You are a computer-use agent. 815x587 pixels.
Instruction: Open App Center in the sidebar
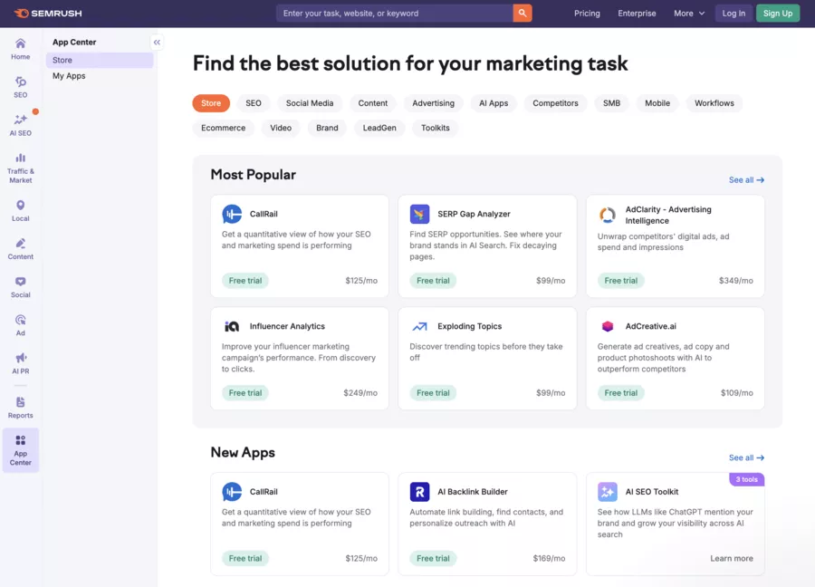click(20, 450)
